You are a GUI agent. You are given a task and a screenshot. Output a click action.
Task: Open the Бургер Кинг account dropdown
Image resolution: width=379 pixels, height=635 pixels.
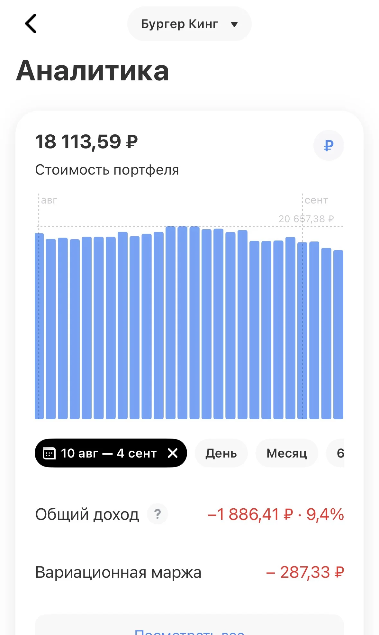189,24
